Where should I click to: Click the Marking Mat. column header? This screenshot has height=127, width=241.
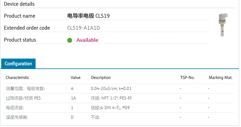[x=220, y=78]
